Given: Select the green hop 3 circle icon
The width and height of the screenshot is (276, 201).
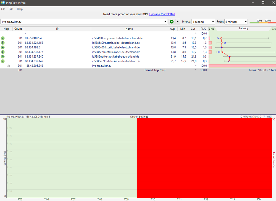Looking at the screenshot, I should [3, 43].
